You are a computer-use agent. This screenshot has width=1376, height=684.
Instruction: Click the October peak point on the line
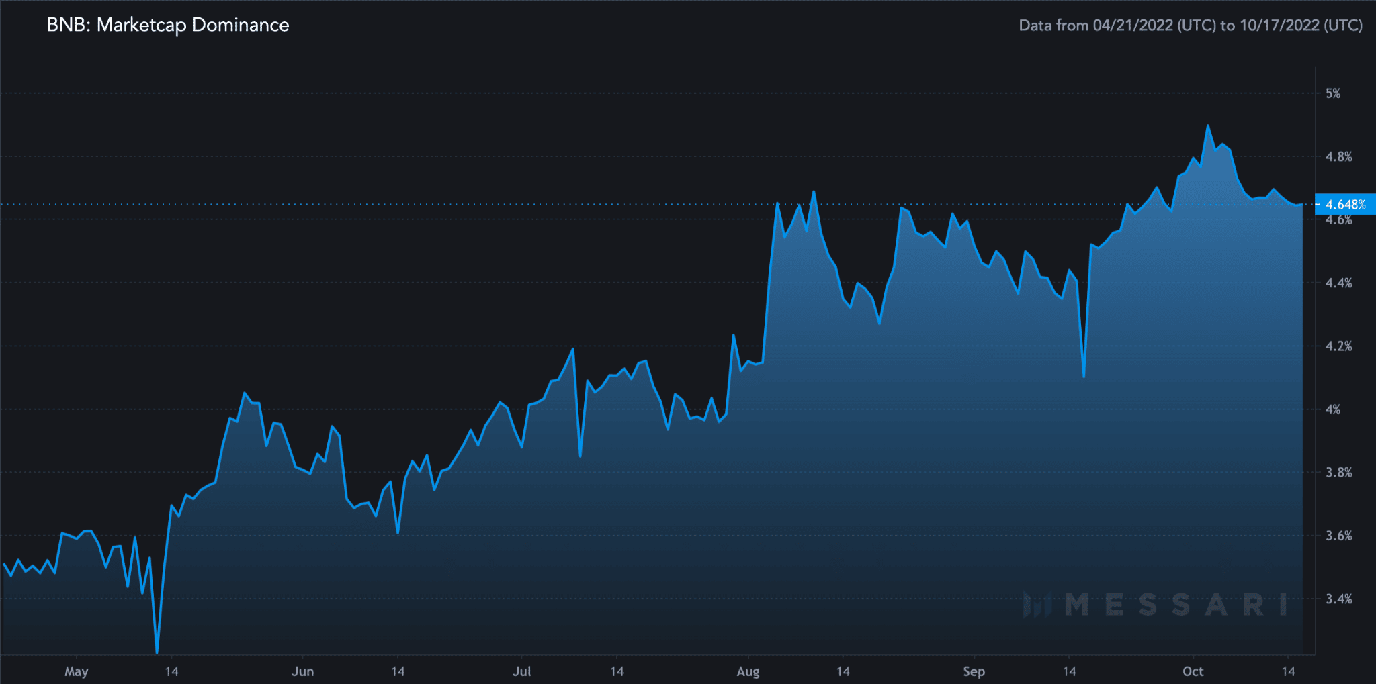coord(1208,126)
